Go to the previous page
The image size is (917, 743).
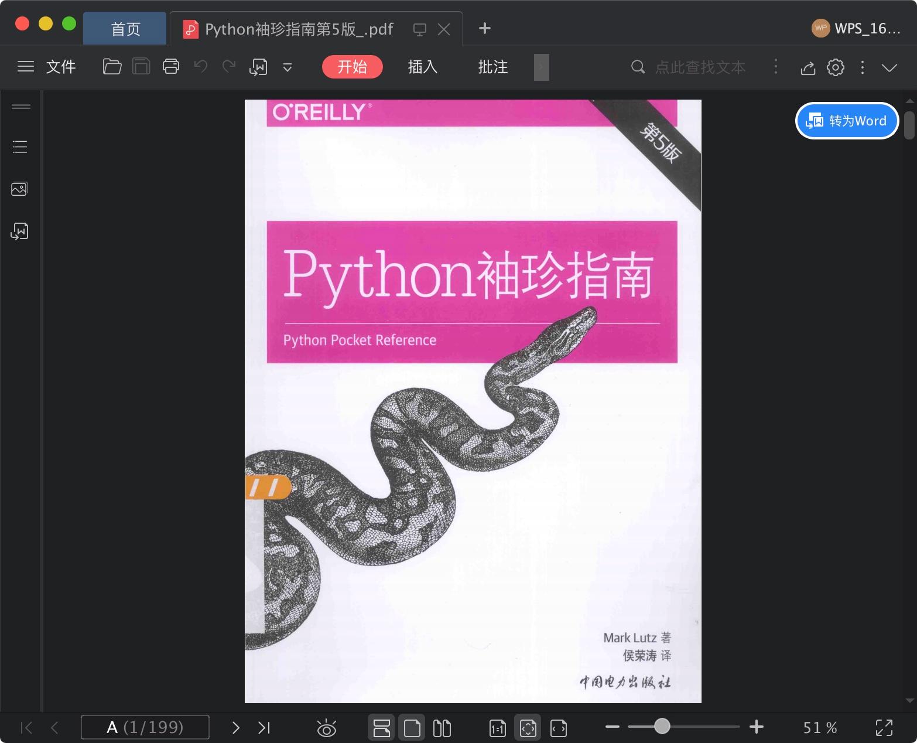54,728
